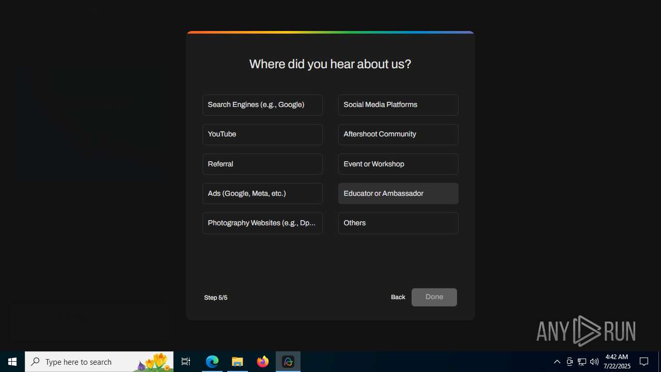Select the Referral option
This screenshot has height=372, width=661.
pos(262,164)
